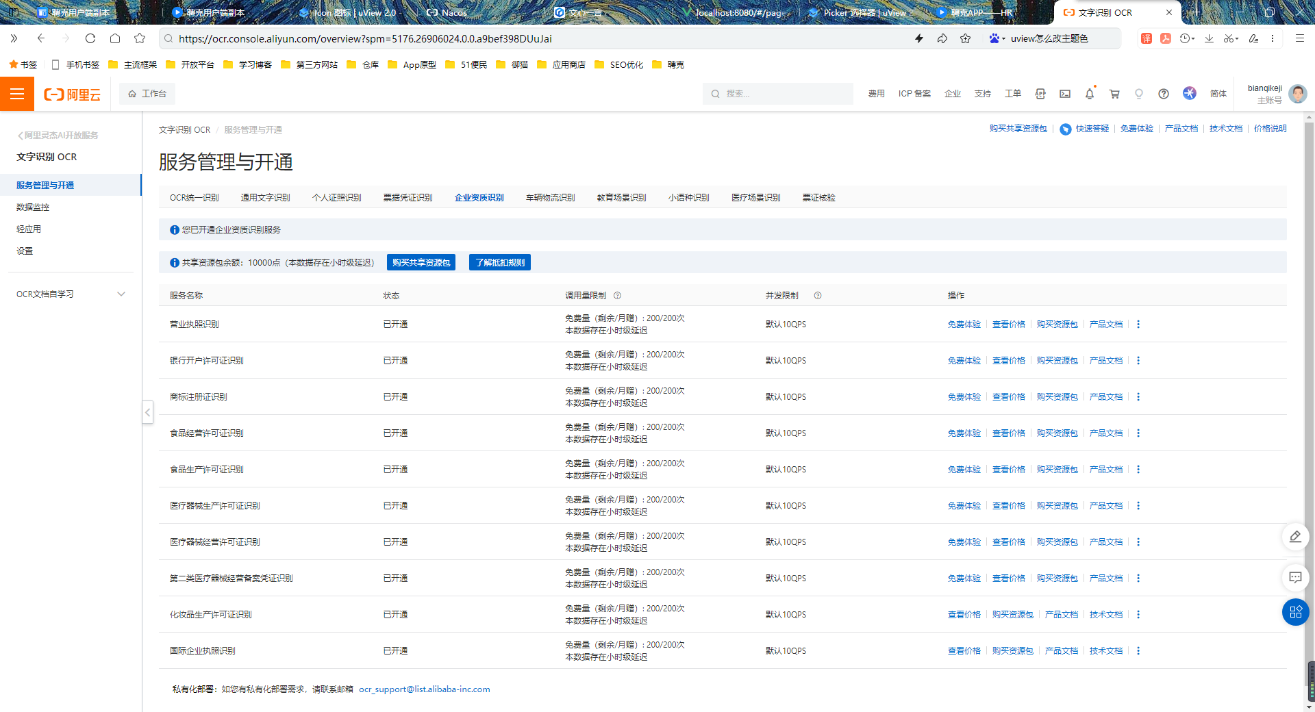Click the share arrow icon in address bar
Image resolution: width=1315 pixels, height=712 pixels.
click(942, 38)
